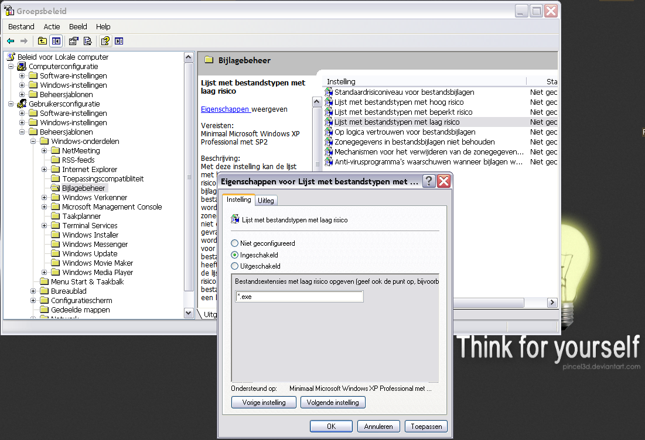Click the file extensions input containing *.exe
This screenshot has height=440, width=645.
pos(299,297)
